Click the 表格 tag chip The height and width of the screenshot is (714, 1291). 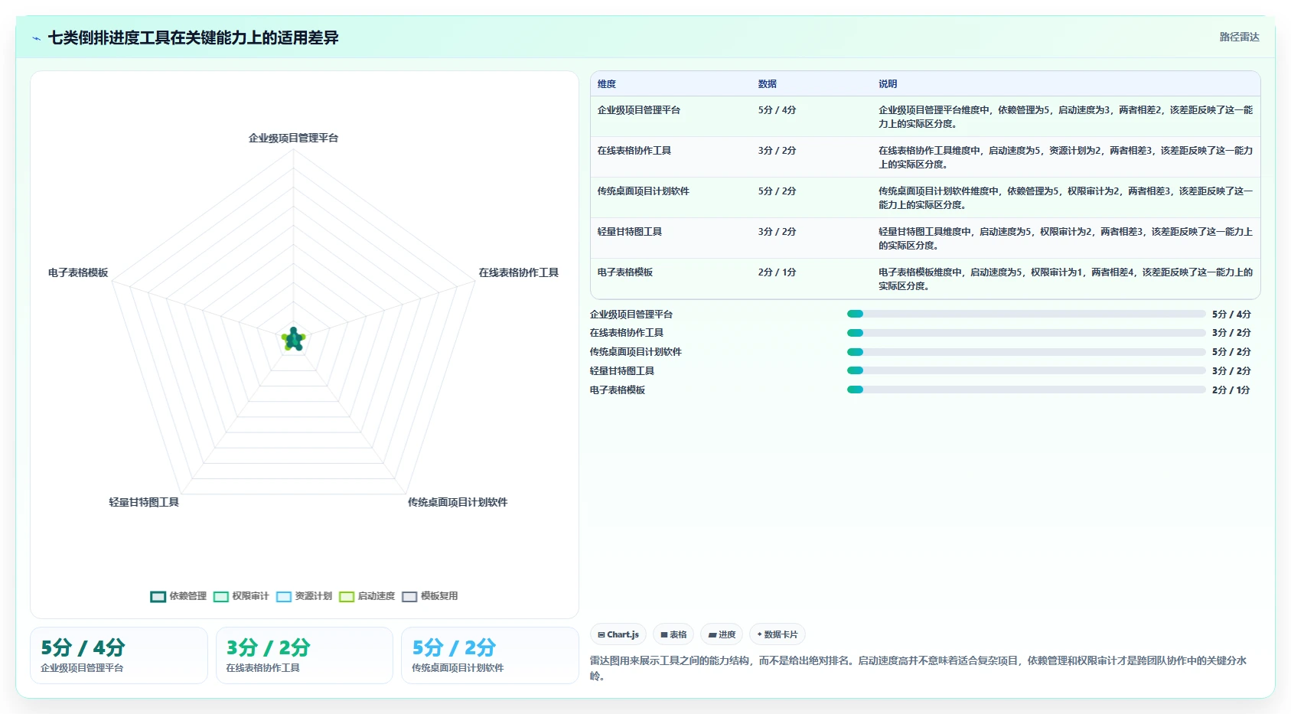pyautogui.click(x=673, y=634)
